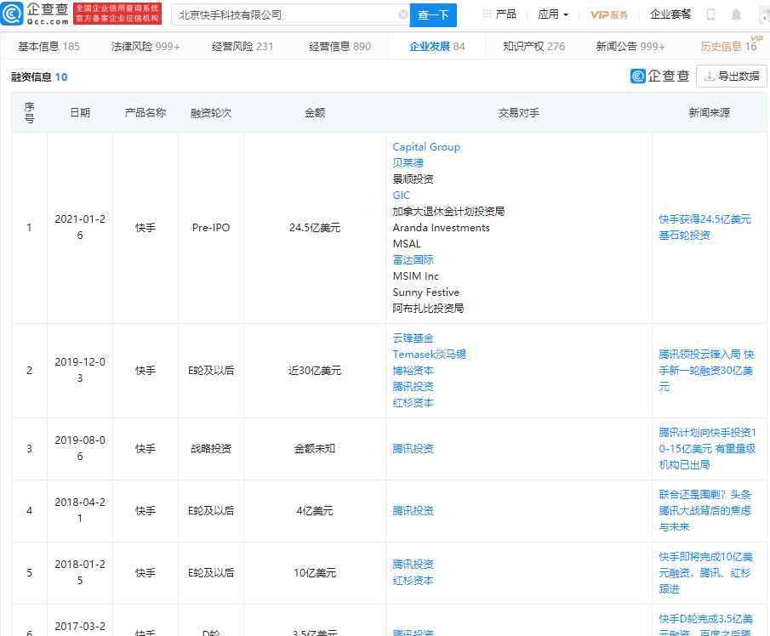
Task: Select the 近30亿美元 amount cell
Action: 315,371
